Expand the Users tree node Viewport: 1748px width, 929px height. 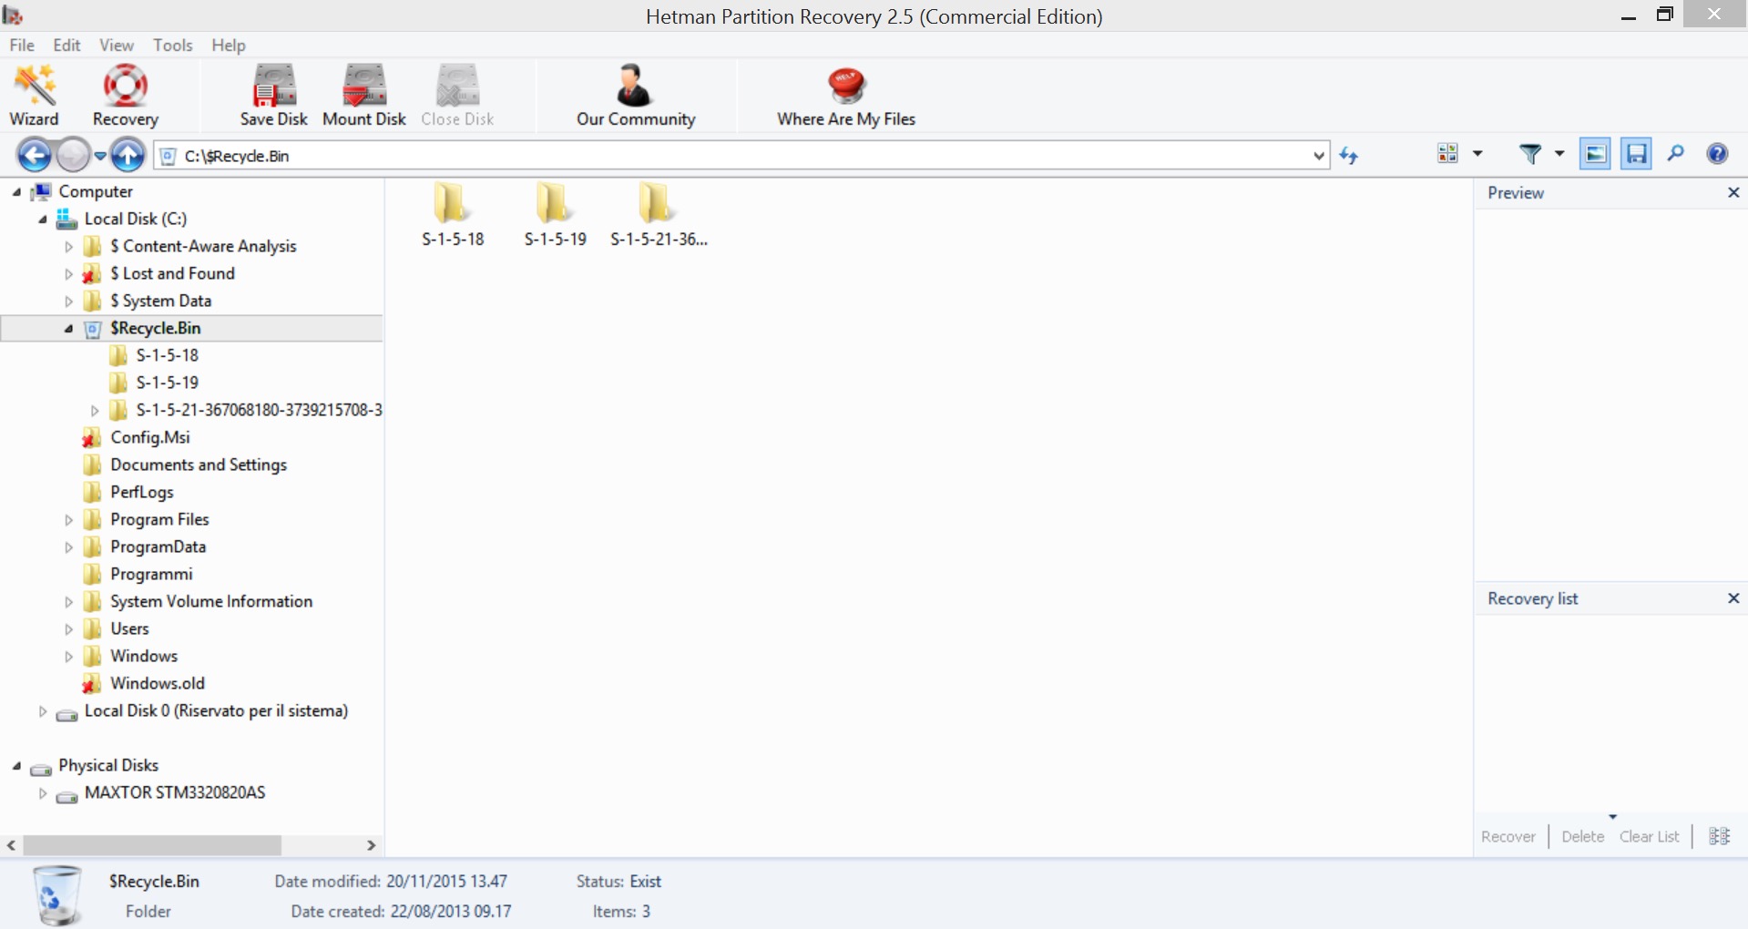[68, 628]
